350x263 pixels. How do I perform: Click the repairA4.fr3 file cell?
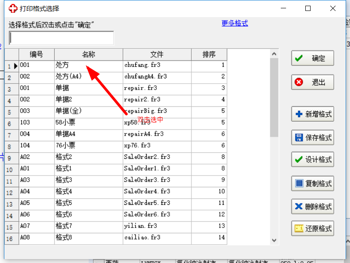(157, 135)
